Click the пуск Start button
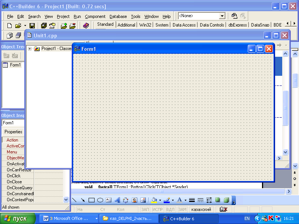Screen dimensions: 299x224 pyautogui.click(x=18, y=218)
